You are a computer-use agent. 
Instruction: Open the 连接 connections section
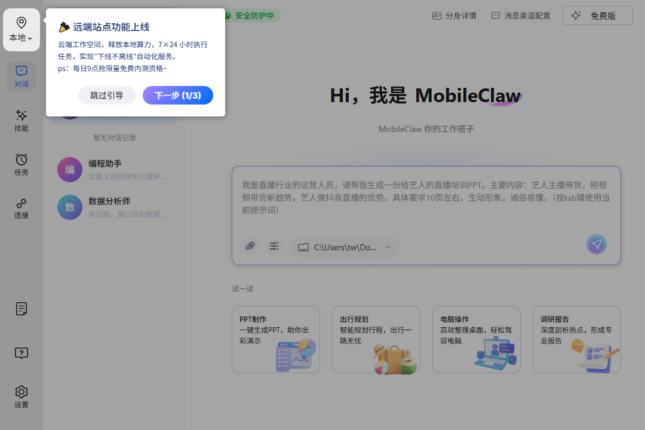(21, 208)
